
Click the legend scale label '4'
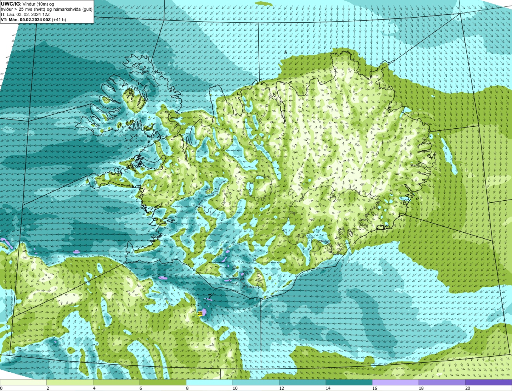click(x=94, y=388)
